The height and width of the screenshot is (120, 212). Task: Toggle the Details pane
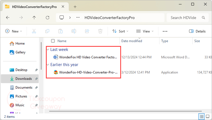[x=197, y=31]
